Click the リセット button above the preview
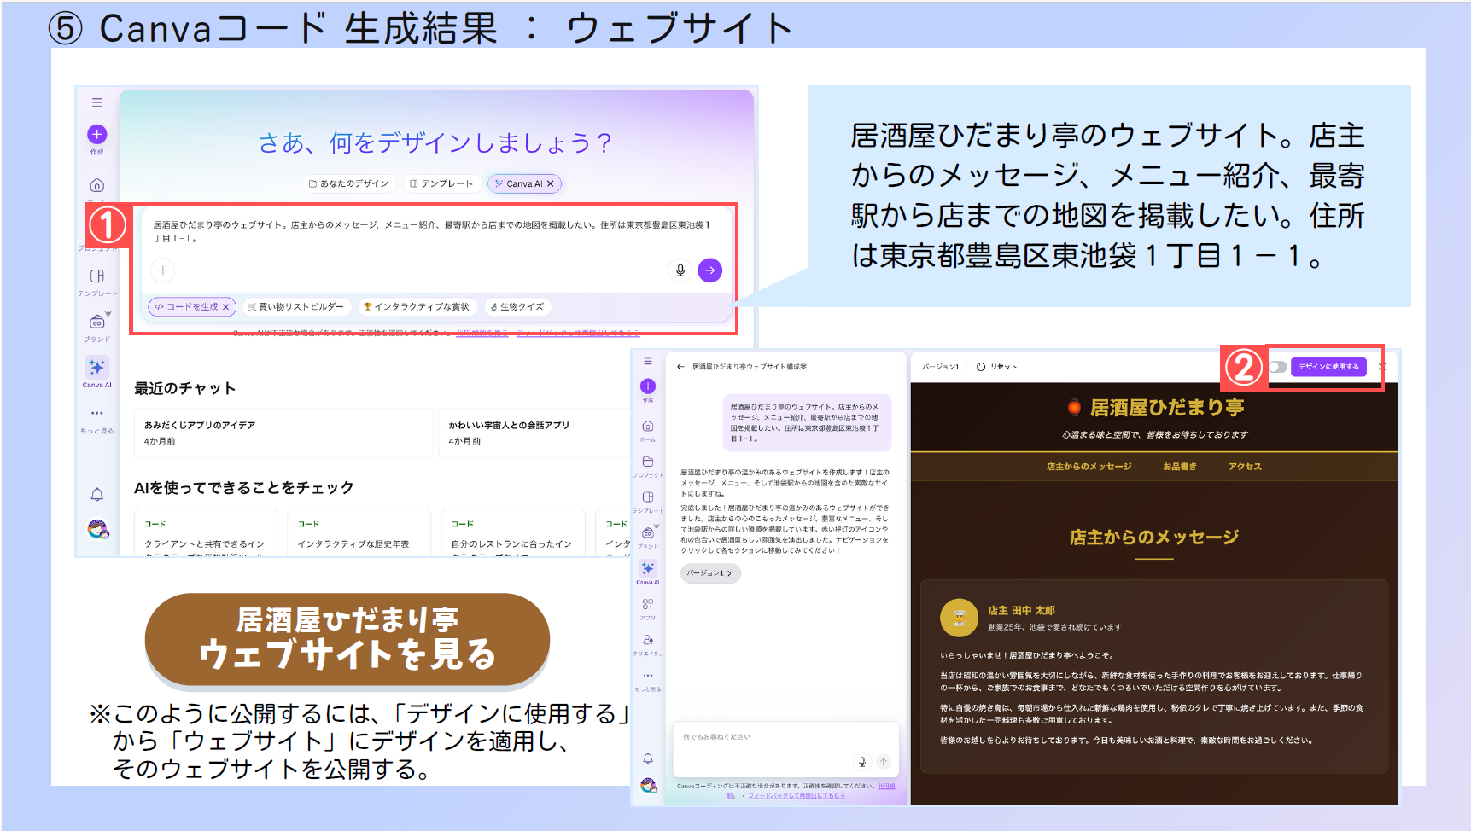 coord(996,367)
